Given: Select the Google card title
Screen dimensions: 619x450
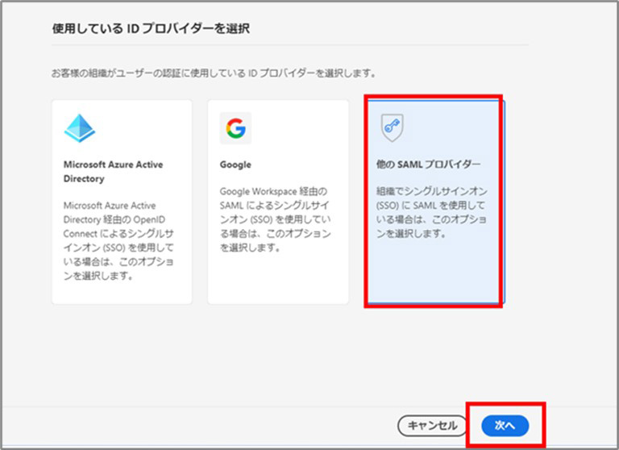Looking at the screenshot, I should (x=235, y=165).
